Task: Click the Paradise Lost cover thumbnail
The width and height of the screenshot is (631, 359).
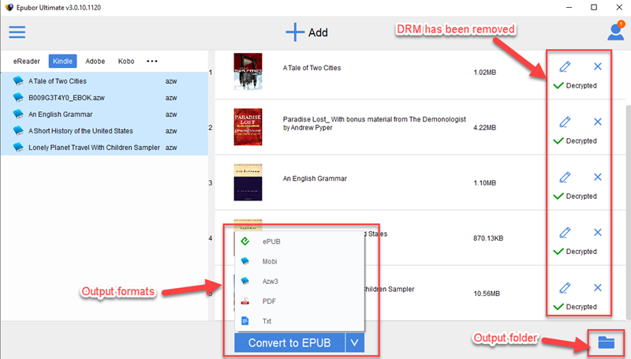Action: 248,127
